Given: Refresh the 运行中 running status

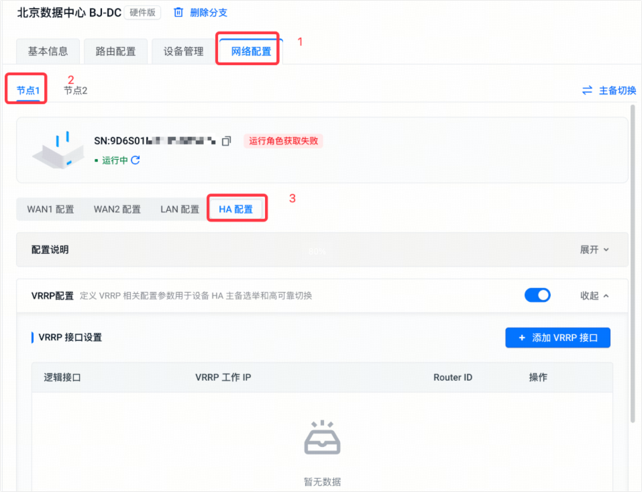Looking at the screenshot, I should 136,160.
